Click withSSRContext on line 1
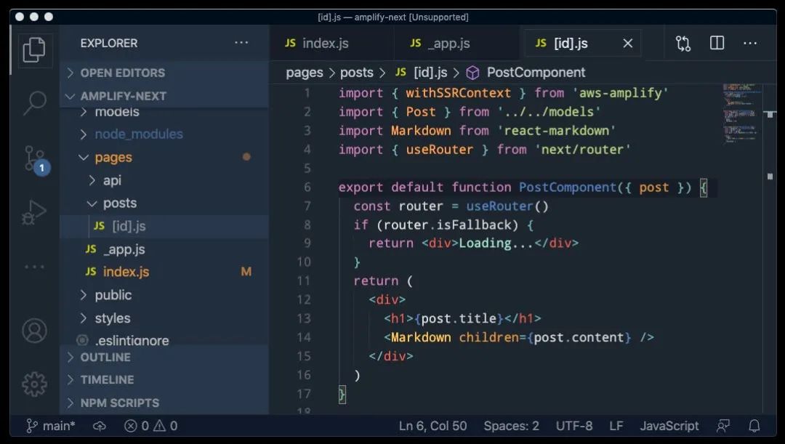The height and width of the screenshot is (444, 785). [458, 93]
